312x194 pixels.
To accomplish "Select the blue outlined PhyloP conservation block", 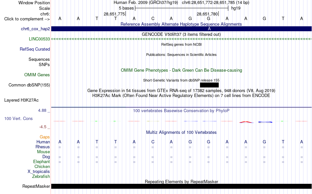I will tap(265, 122).
